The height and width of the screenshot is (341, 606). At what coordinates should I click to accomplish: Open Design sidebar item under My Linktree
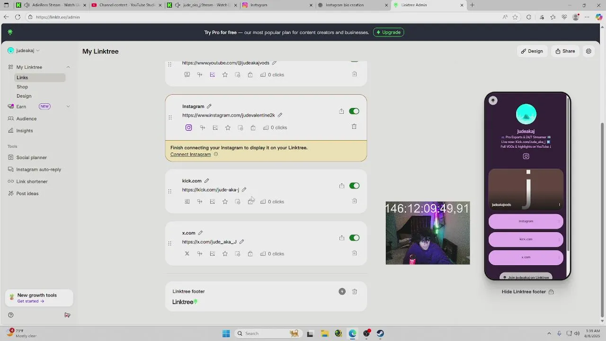click(24, 96)
